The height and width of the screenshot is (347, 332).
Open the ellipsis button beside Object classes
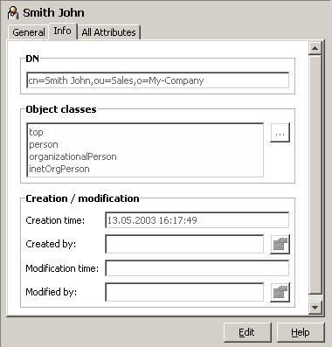(x=280, y=133)
